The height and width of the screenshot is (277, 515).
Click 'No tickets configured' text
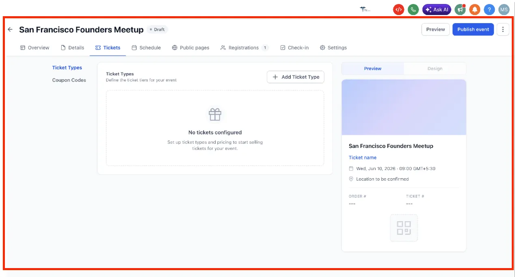pos(215,132)
